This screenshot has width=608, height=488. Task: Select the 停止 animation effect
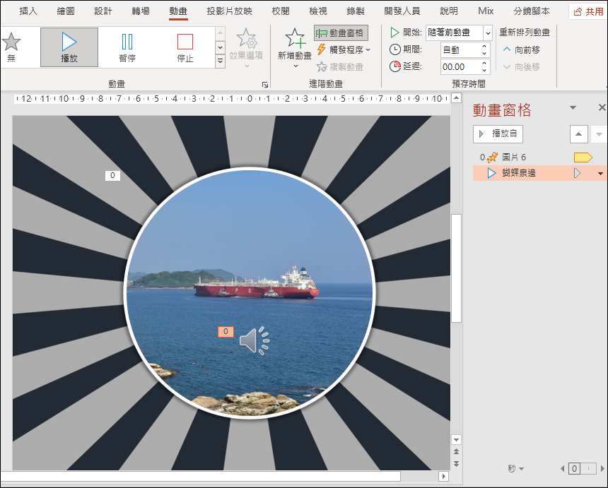[185, 47]
